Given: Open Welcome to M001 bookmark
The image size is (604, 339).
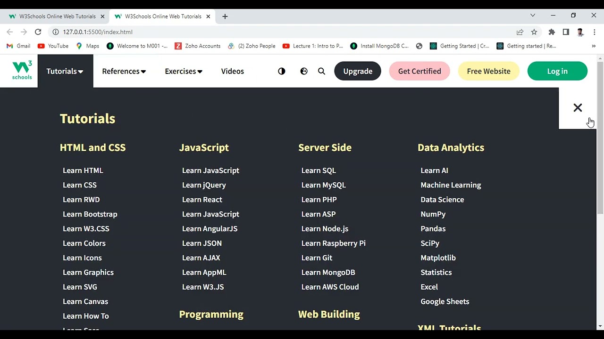Looking at the screenshot, I should (x=137, y=46).
